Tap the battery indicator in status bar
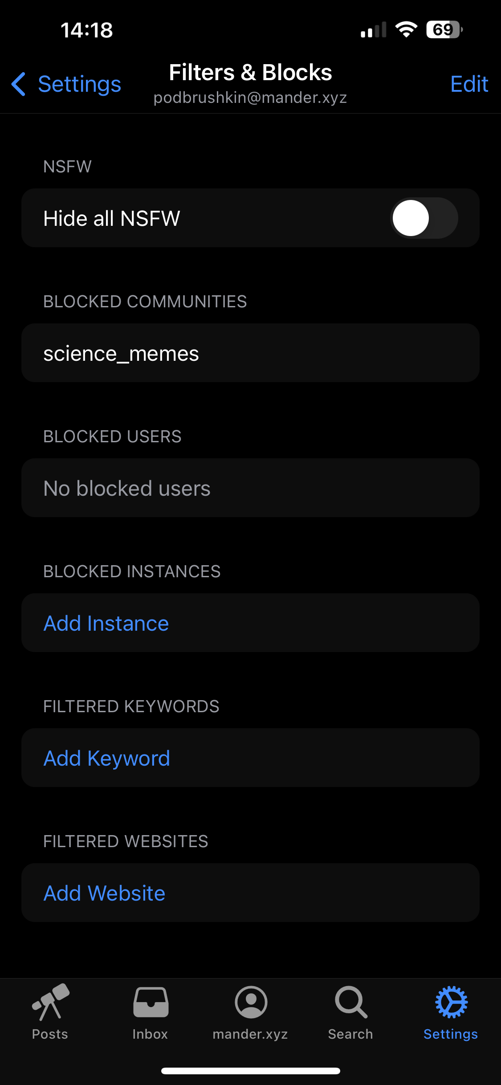The height and width of the screenshot is (1085, 501). (444, 30)
